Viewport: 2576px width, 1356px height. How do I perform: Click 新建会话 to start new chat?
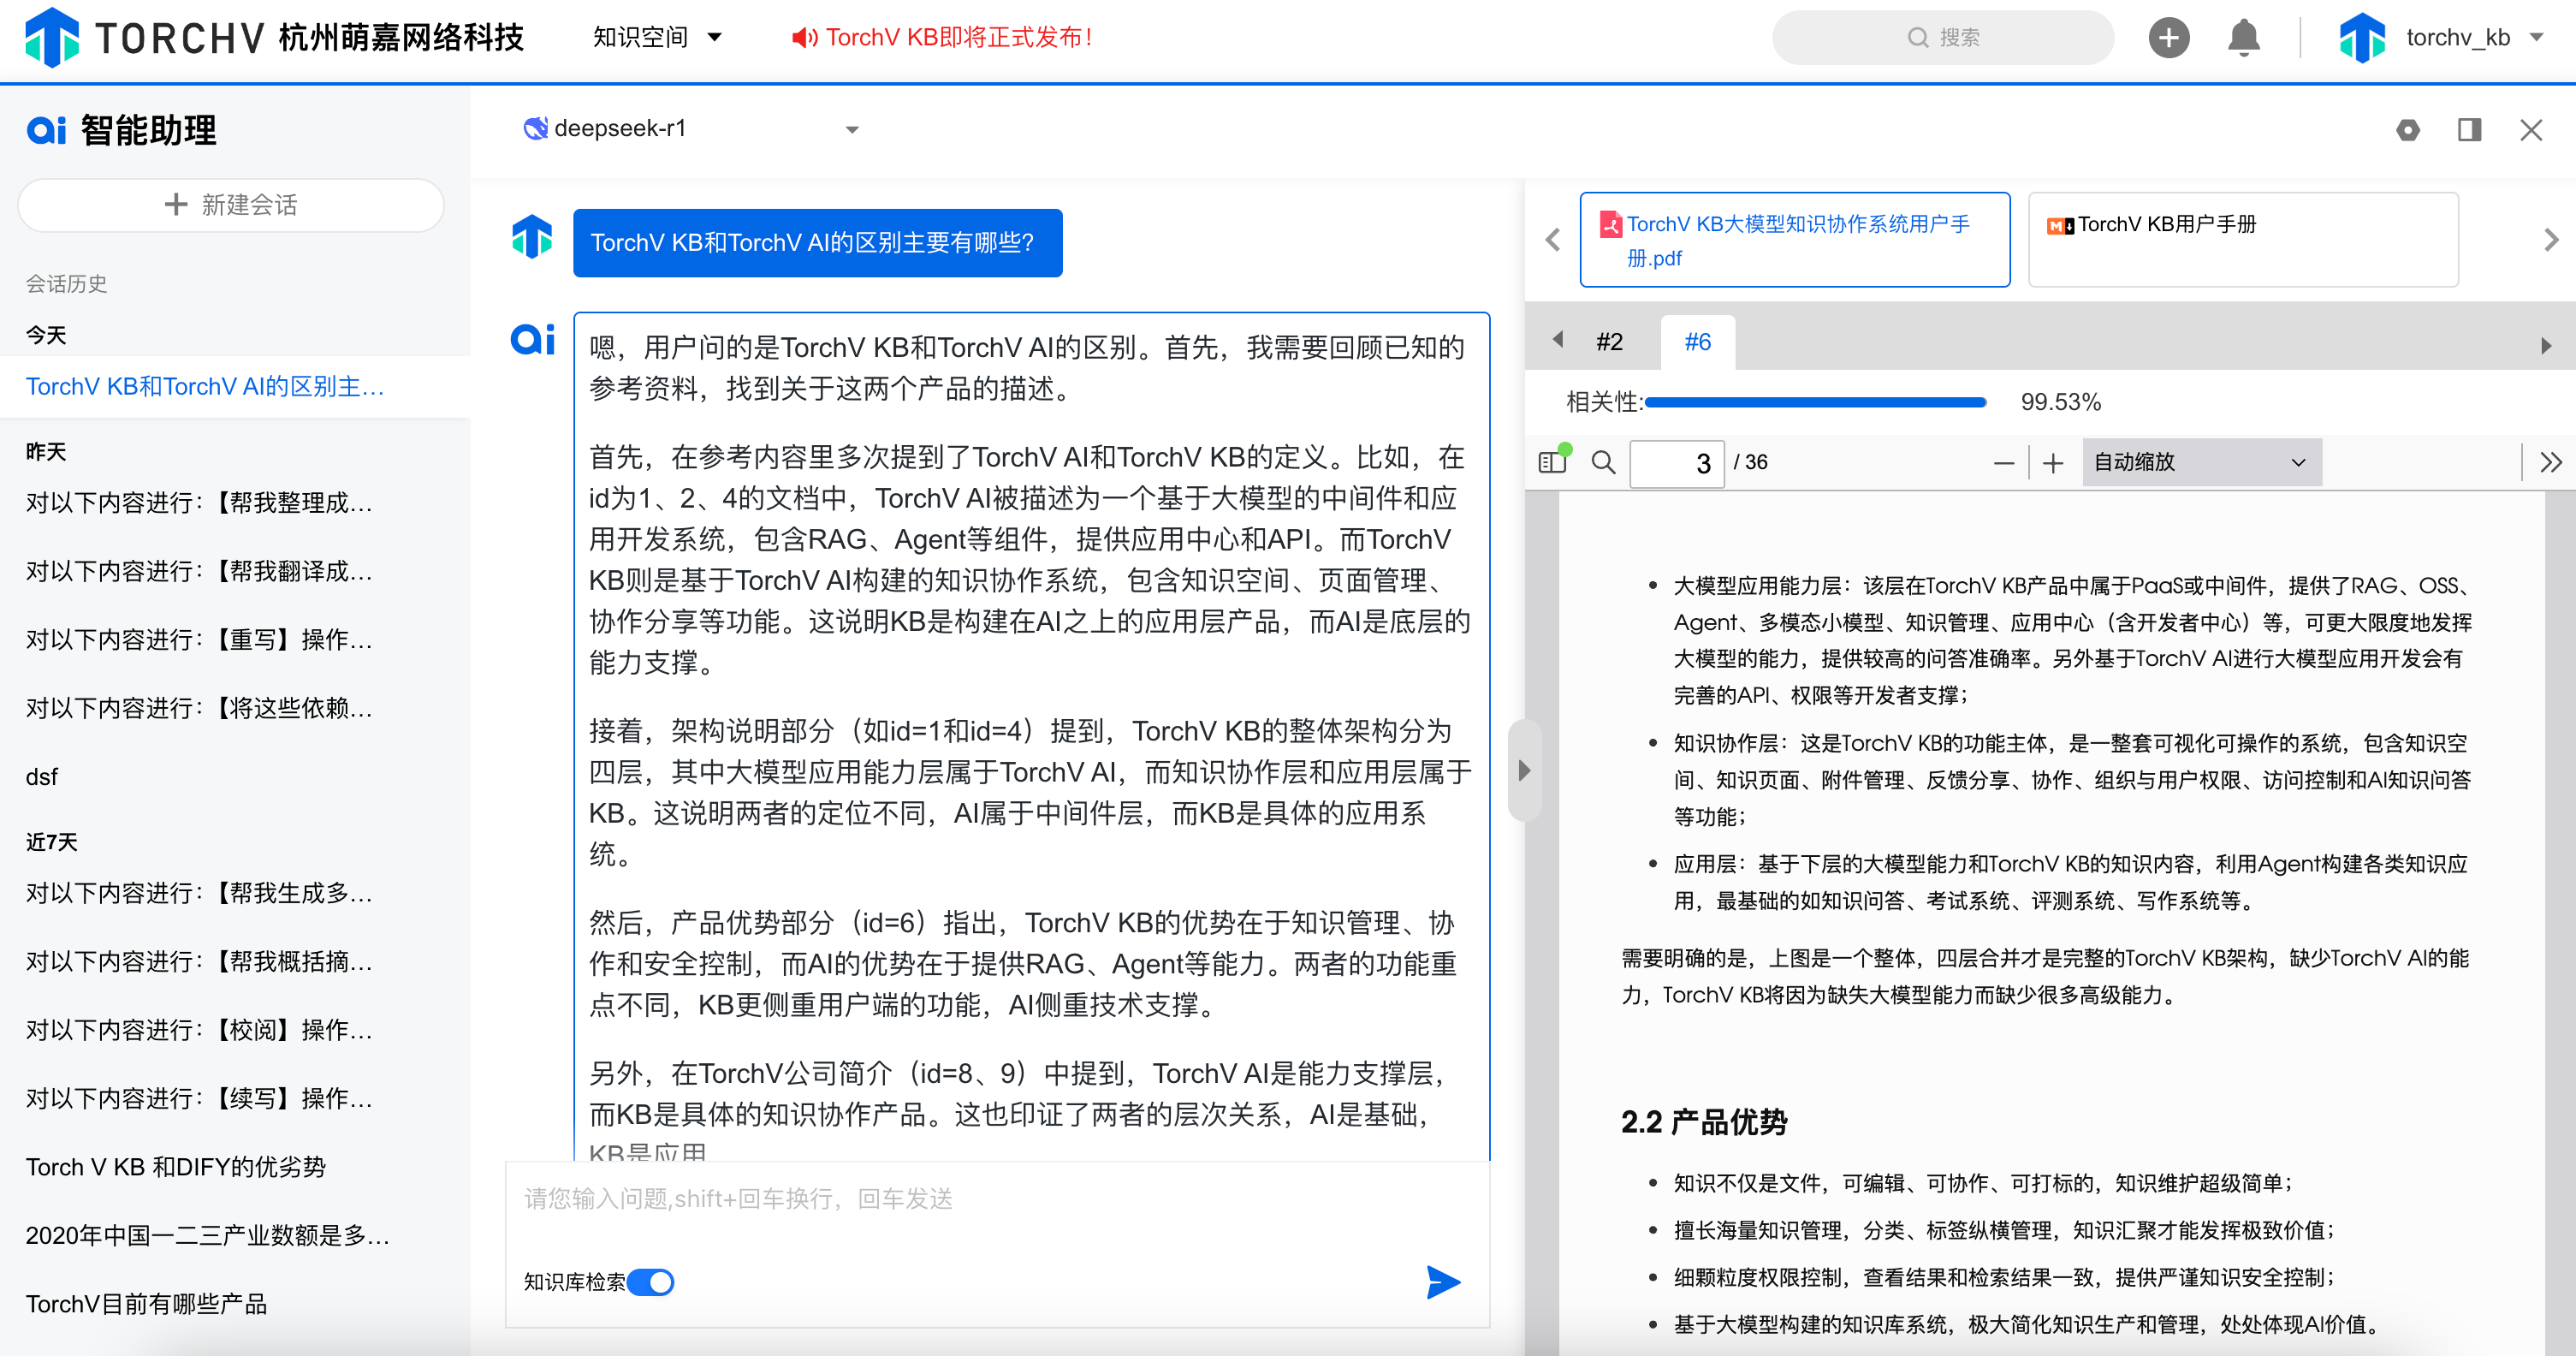[231, 205]
